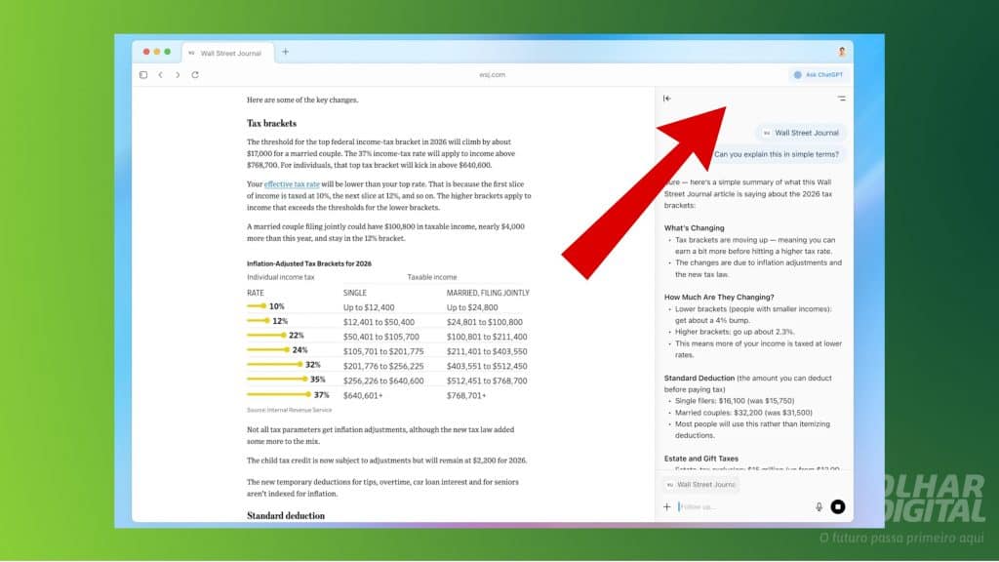Collapse the ChatGPT side panel
Viewport: 999px width, 562px height.
667,99
